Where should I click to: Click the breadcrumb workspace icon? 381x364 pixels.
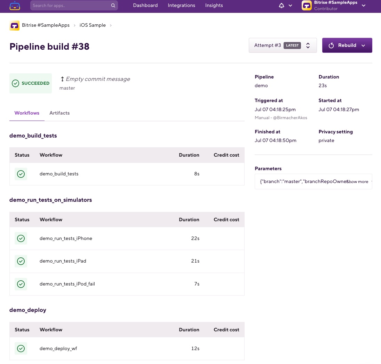pyautogui.click(x=14, y=25)
